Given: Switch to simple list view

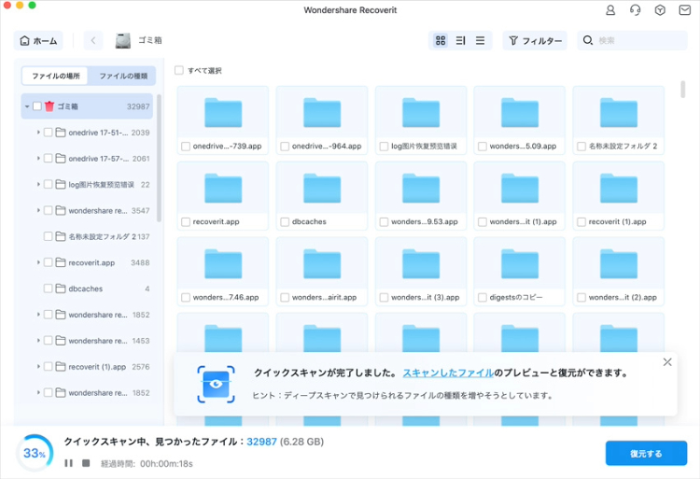Looking at the screenshot, I should tap(481, 41).
